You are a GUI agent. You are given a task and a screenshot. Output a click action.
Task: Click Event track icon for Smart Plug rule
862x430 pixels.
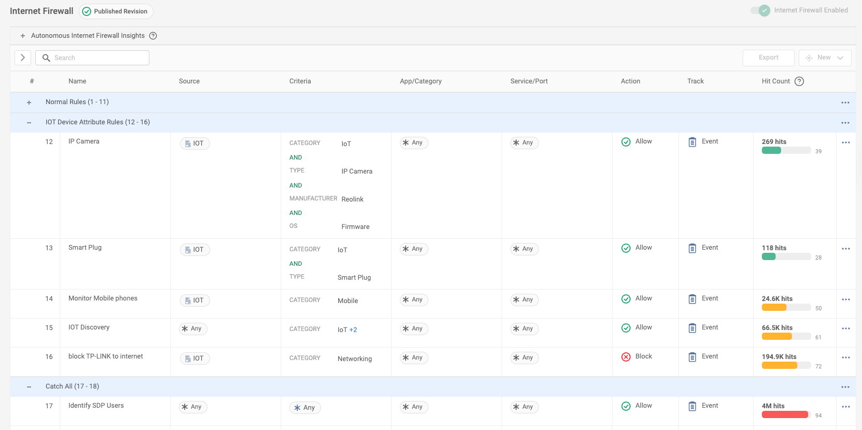point(692,248)
